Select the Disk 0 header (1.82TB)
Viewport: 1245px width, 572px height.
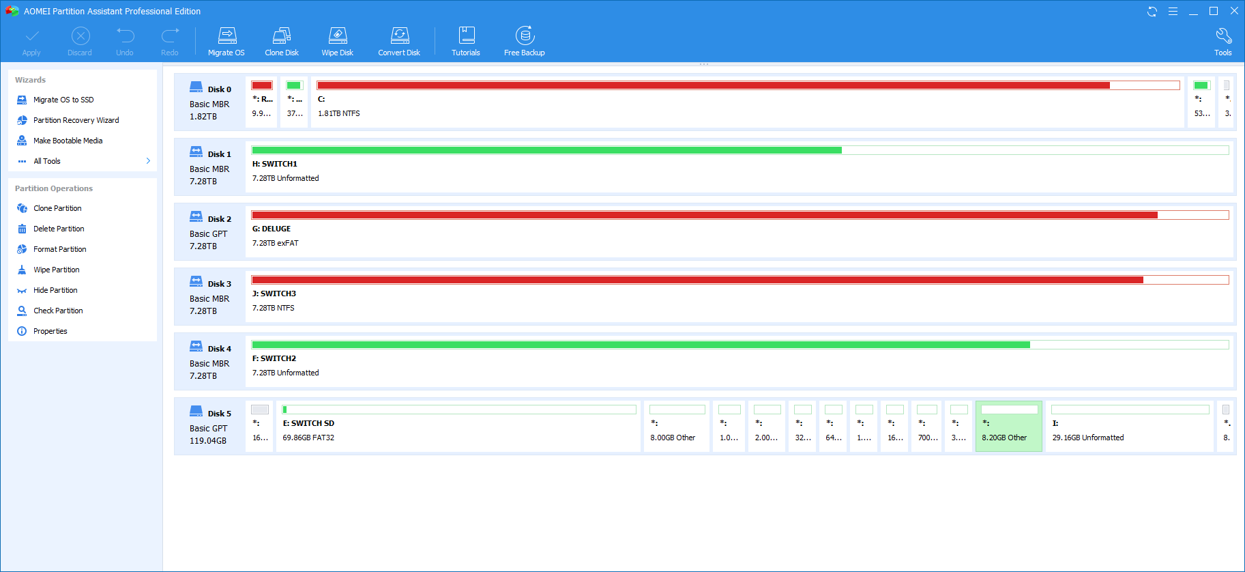pos(209,102)
